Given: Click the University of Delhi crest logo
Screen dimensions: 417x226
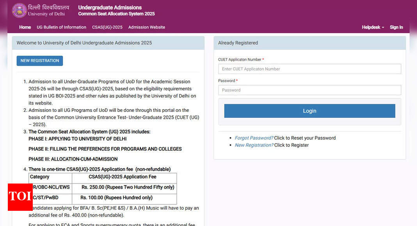Looking at the screenshot, I should click(19, 11).
